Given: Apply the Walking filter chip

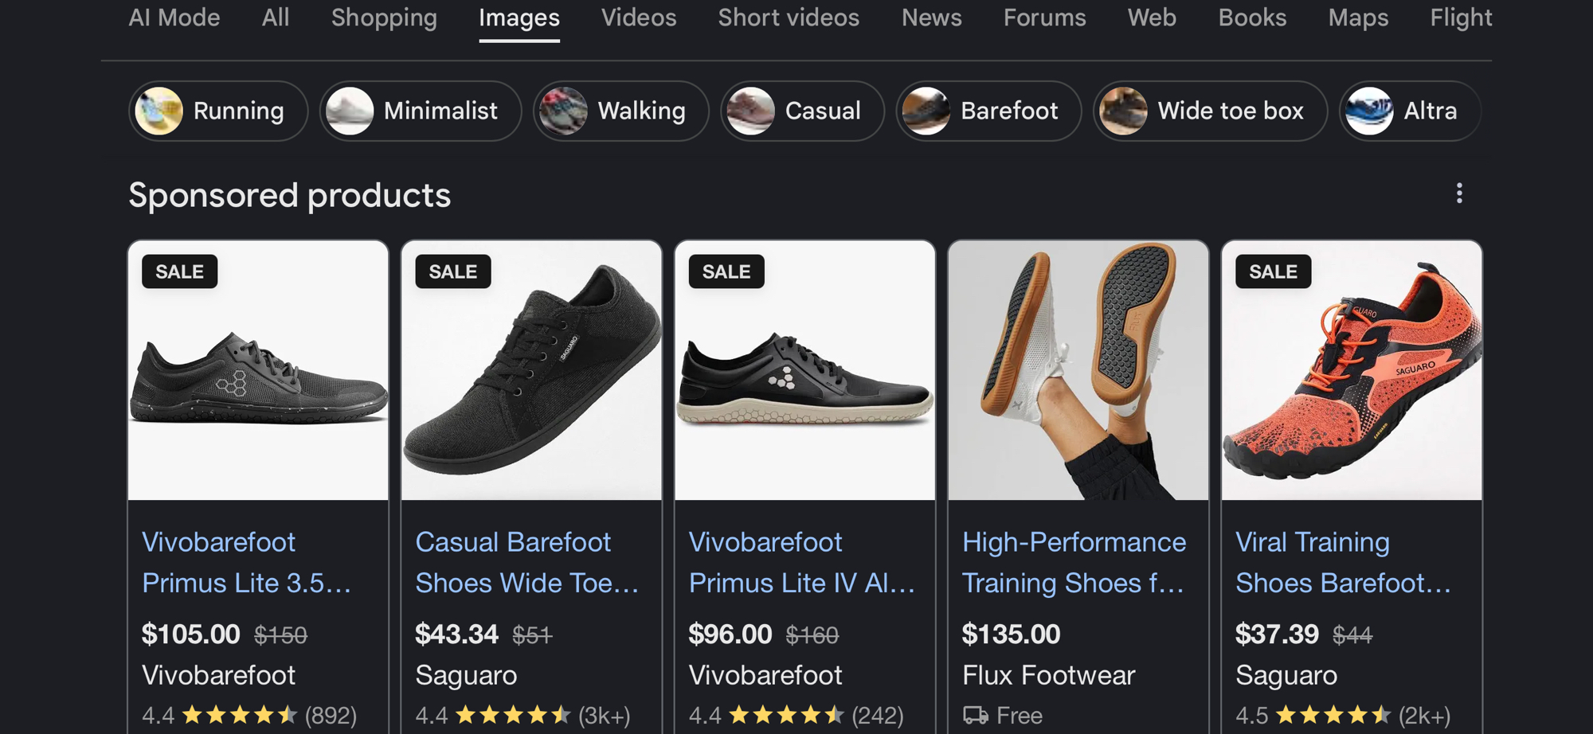Looking at the screenshot, I should coord(620,111).
